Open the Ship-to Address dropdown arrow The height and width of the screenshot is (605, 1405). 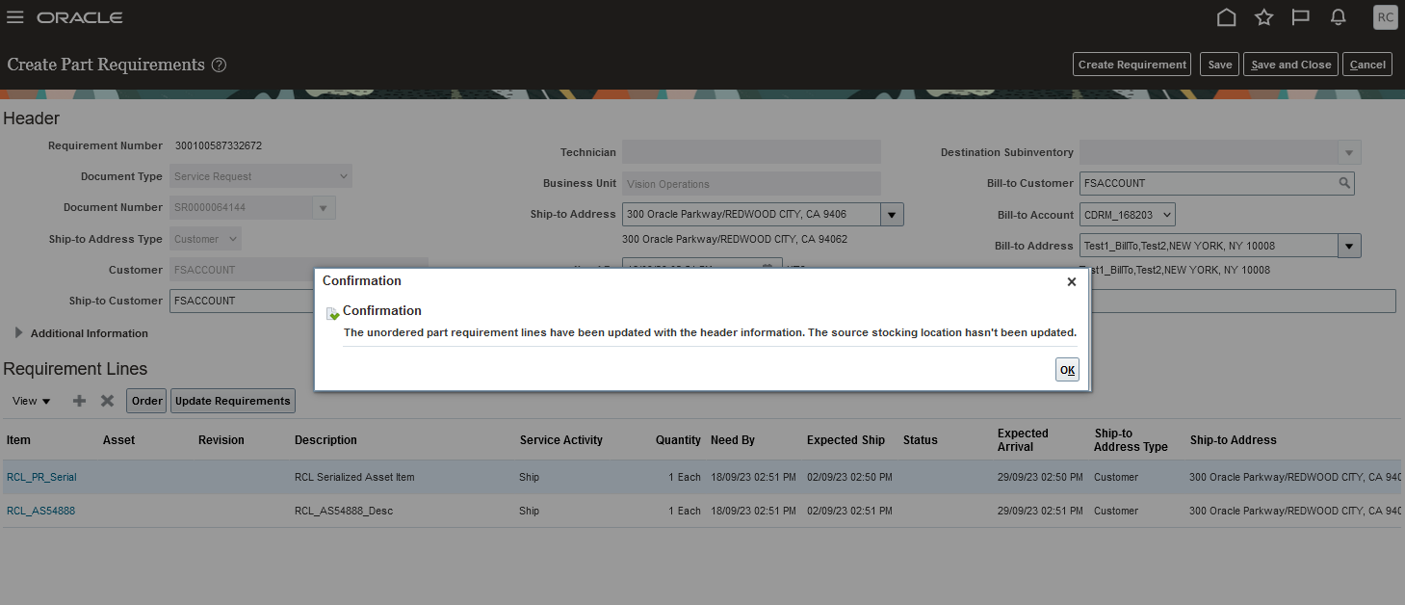coord(892,215)
